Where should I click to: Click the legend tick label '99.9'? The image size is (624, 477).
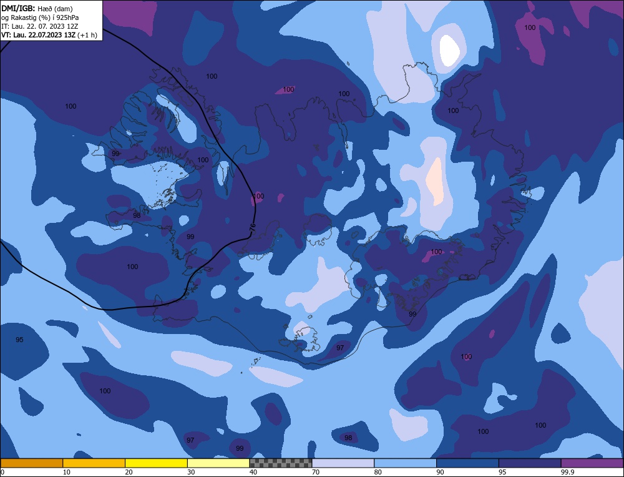(567, 472)
